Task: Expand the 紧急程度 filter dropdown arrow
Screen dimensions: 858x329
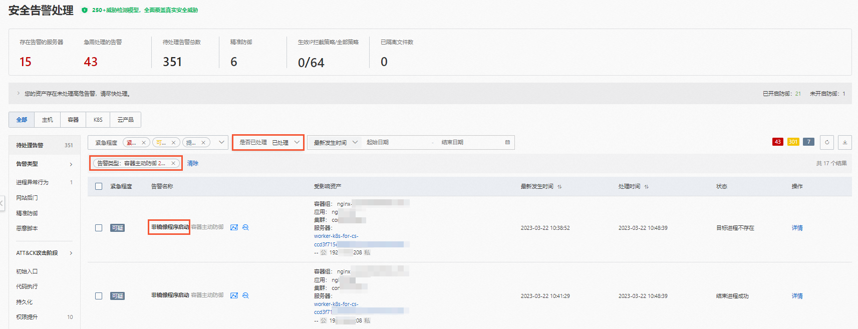Action: click(x=221, y=142)
